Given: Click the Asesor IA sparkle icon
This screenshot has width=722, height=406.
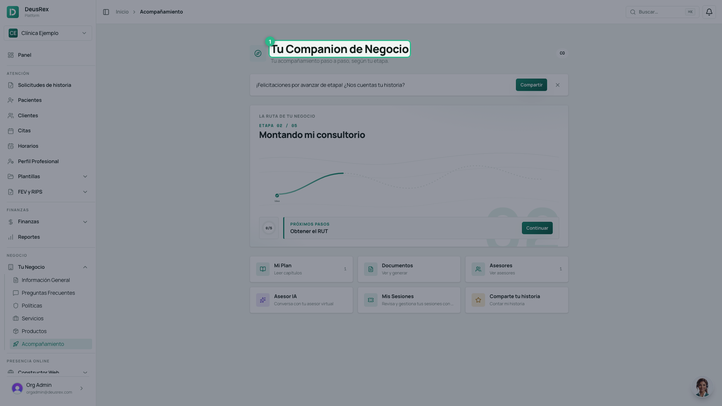Looking at the screenshot, I should [x=263, y=300].
